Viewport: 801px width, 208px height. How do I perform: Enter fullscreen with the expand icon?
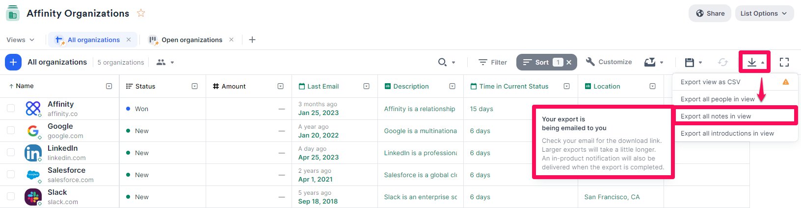click(784, 62)
